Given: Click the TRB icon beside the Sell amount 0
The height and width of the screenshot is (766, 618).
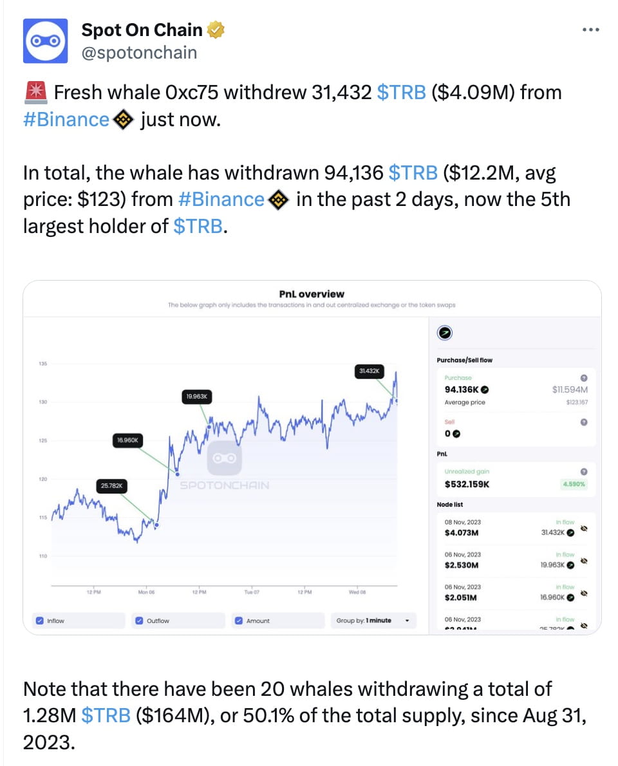Looking at the screenshot, I should click(456, 434).
